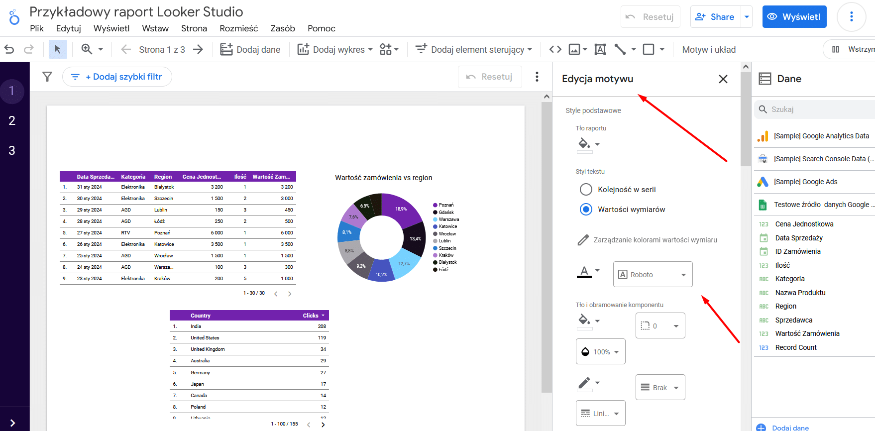The image size is (875, 431).
Task: Click Dodaj szybki filtr button
Action: [117, 77]
